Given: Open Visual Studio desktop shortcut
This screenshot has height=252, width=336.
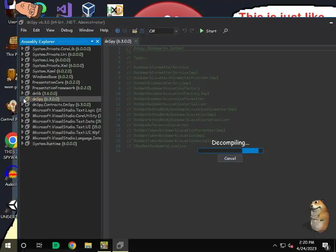Looking at the screenshot, I should [64, 10].
